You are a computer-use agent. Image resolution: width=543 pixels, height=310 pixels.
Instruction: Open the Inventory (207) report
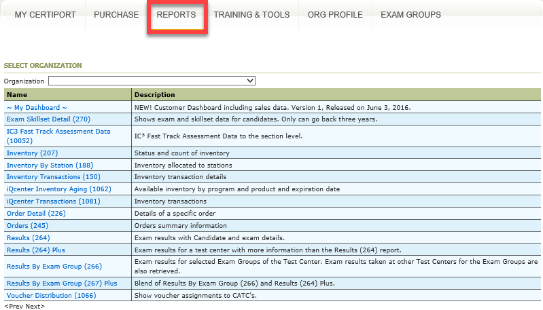tap(32, 153)
